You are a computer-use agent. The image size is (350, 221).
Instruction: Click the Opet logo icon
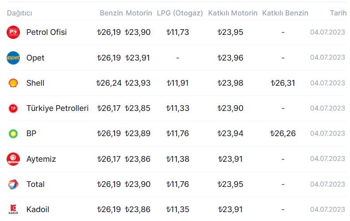click(13, 58)
